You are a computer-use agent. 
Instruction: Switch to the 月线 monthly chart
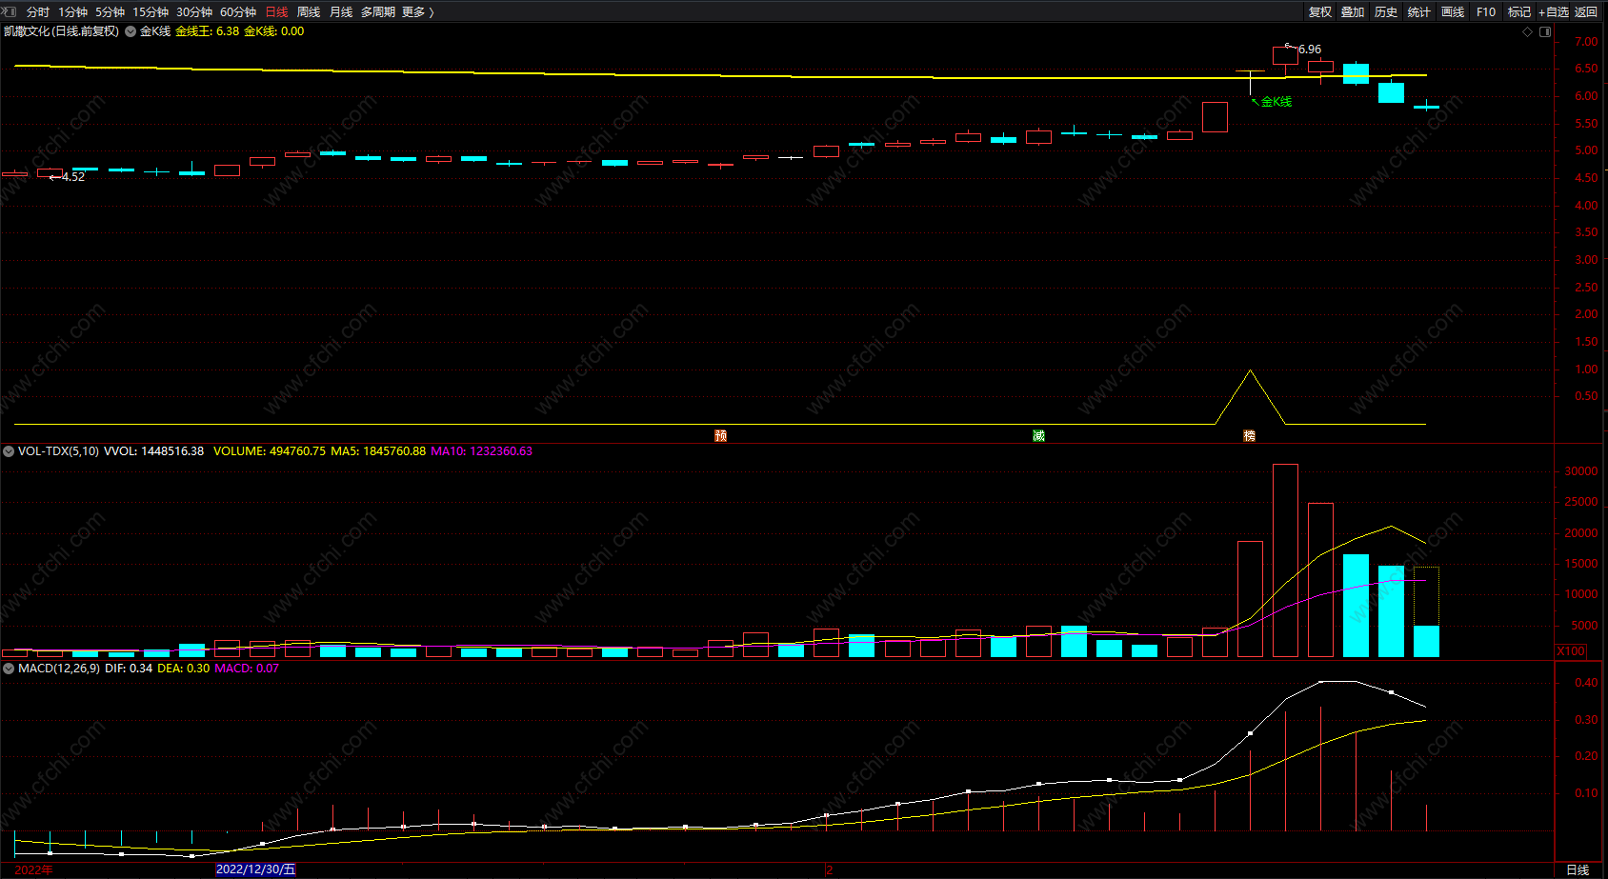(x=341, y=12)
